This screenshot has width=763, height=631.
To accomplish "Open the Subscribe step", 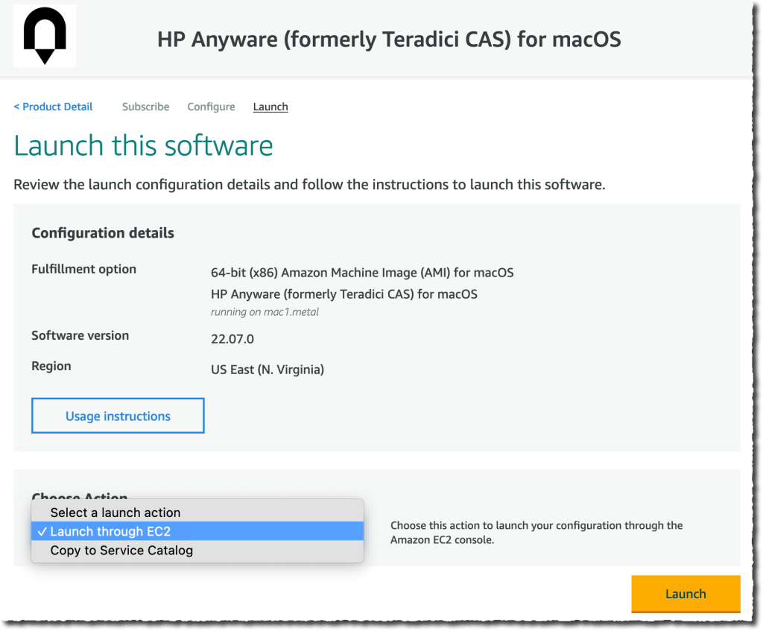I will pyautogui.click(x=145, y=107).
